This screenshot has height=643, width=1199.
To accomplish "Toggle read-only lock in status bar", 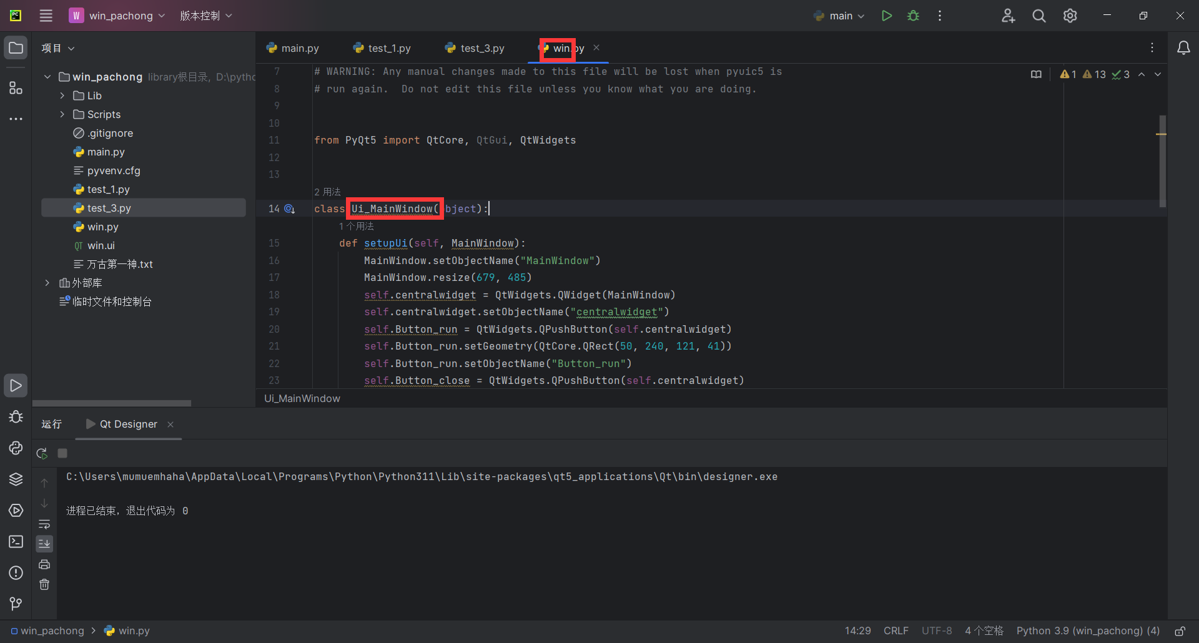I will pos(1180,631).
